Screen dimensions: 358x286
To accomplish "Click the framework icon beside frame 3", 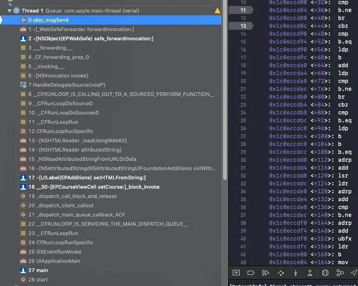I will pos(23,48).
